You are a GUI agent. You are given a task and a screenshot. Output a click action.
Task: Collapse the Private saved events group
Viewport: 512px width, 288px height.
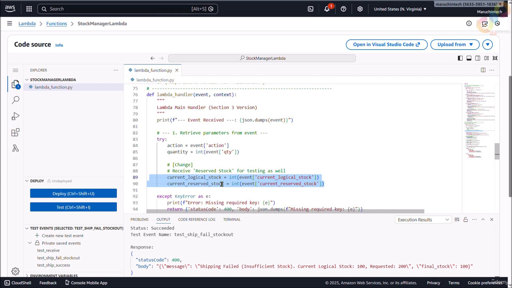point(58,243)
